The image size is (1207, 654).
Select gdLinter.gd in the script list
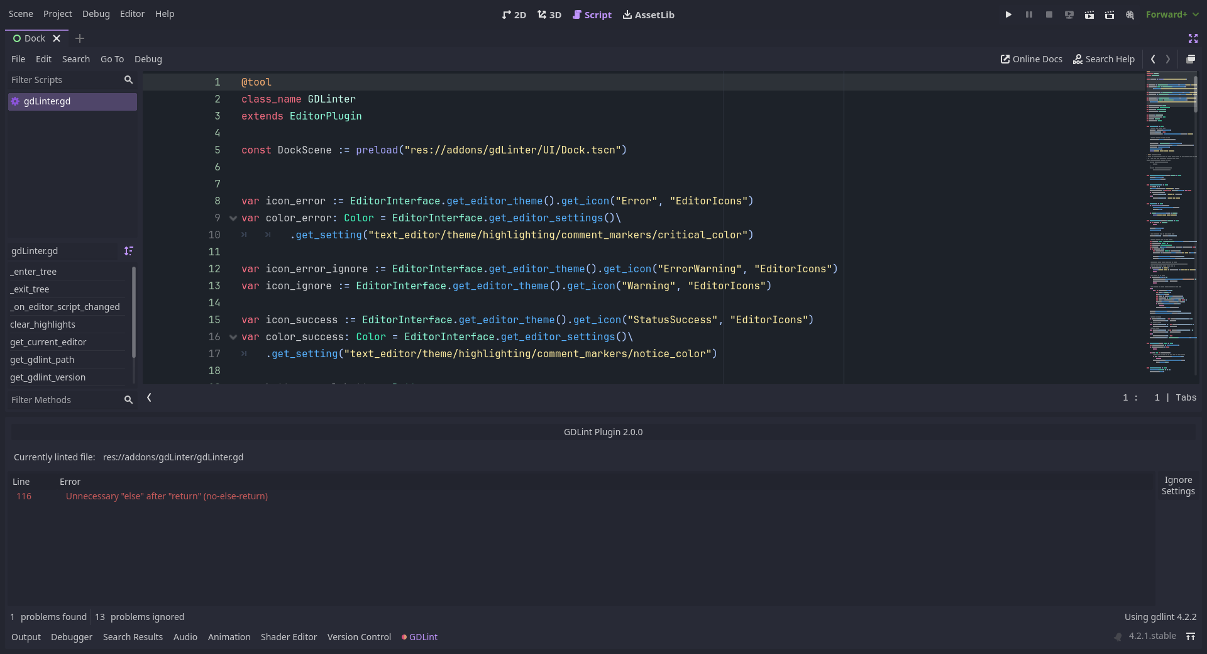(72, 101)
